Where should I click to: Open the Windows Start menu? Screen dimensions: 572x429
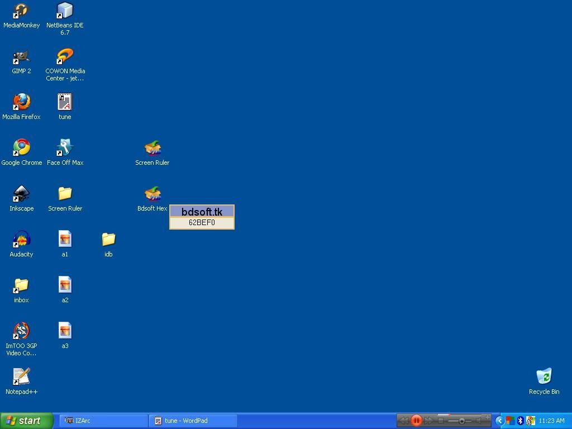click(x=26, y=421)
